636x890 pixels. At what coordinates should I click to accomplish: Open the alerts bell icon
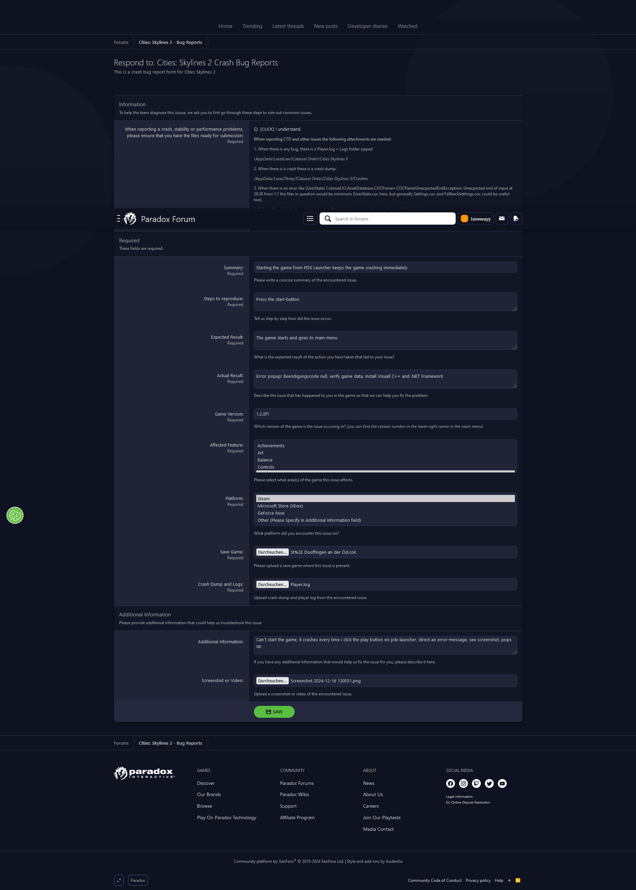pyautogui.click(x=516, y=219)
